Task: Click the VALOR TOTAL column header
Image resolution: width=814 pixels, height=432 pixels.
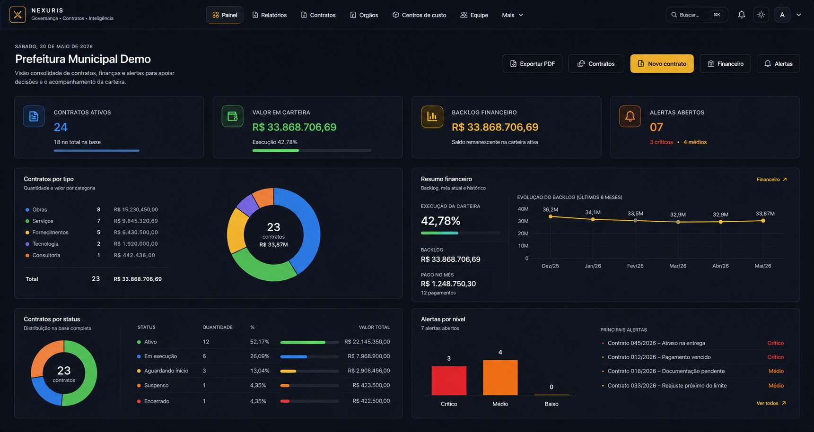Action: pos(374,327)
